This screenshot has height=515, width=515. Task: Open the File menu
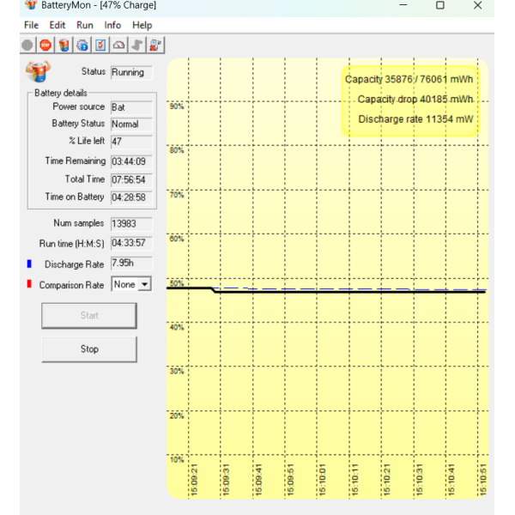[31, 25]
